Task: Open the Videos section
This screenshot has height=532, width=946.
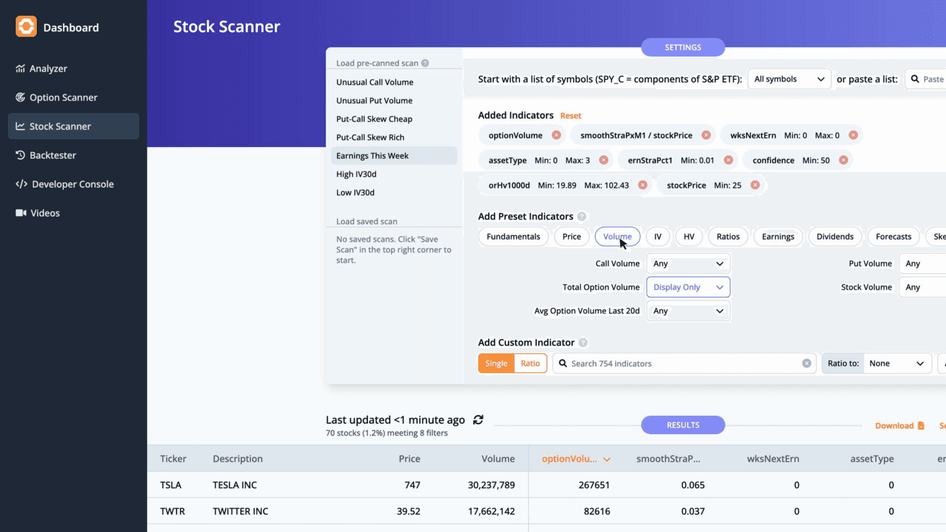Action: pyautogui.click(x=74, y=213)
